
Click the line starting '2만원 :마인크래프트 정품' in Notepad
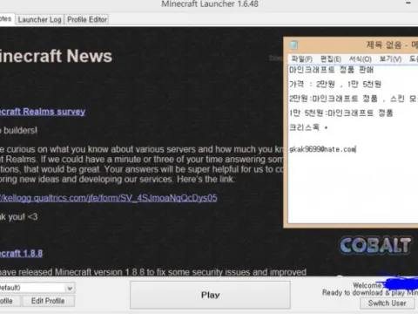point(354,99)
